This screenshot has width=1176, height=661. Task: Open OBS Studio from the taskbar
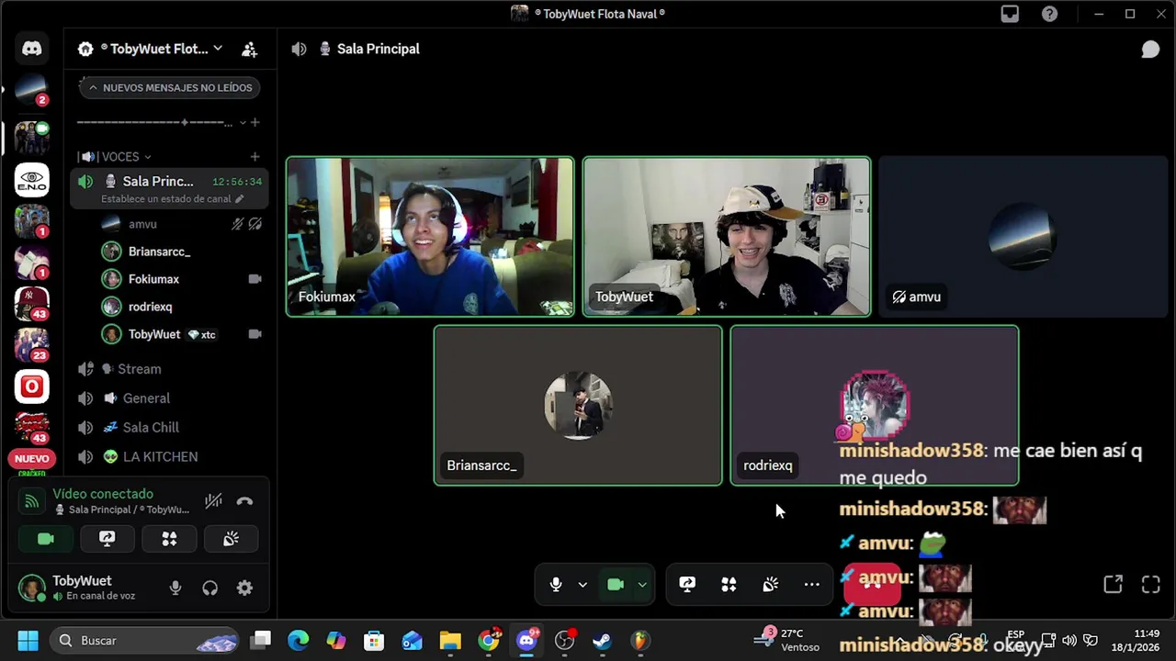pos(564,641)
